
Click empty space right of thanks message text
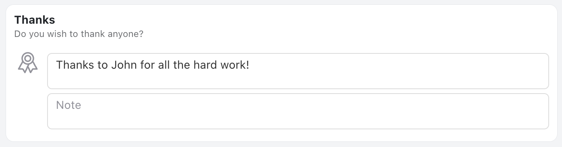tap(399, 65)
